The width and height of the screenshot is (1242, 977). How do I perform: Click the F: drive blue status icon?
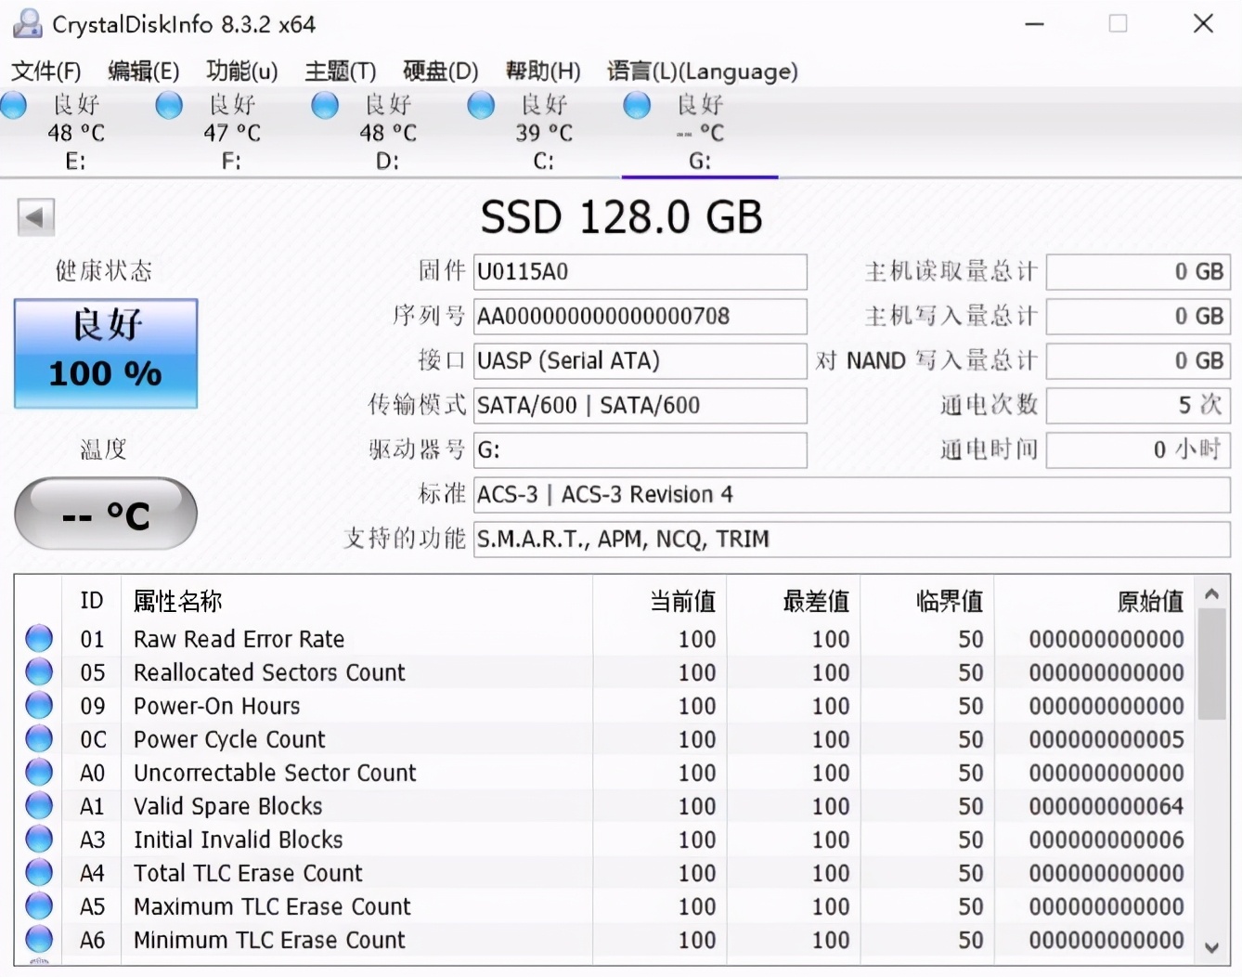169,106
